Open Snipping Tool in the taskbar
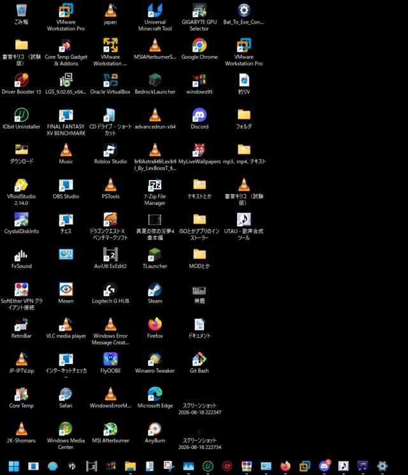The height and width of the screenshot is (475, 408). coord(169,466)
